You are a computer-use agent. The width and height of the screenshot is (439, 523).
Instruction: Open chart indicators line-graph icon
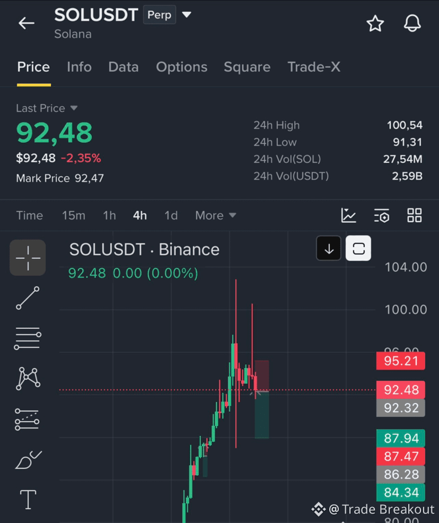click(349, 215)
